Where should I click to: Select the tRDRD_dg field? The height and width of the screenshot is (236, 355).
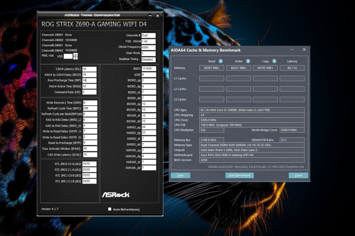tap(149, 86)
